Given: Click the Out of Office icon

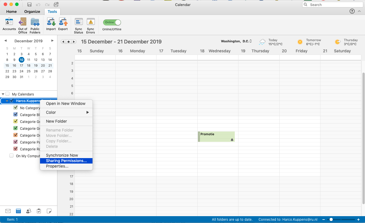Looking at the screenshot, I should coord(23,22).
